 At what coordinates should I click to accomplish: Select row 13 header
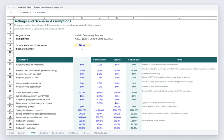coord(10,64)
